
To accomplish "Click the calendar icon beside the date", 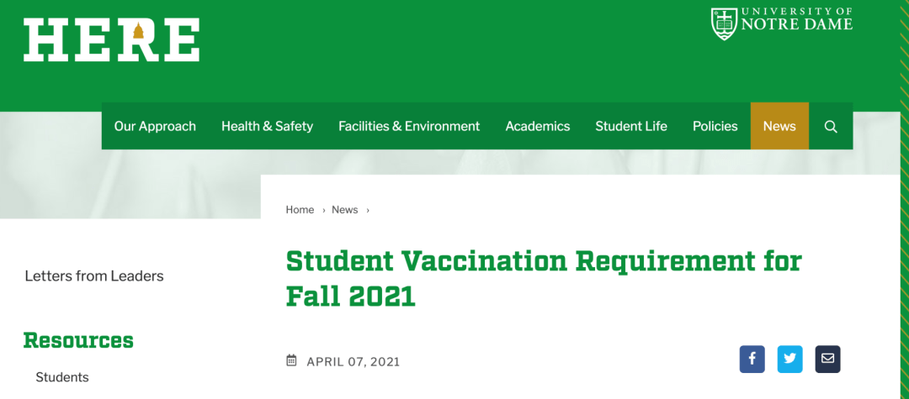I will [291, 361].
